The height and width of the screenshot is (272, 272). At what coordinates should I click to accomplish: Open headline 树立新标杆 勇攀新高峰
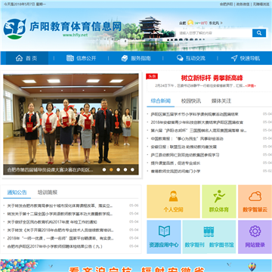tap(212, 78)
